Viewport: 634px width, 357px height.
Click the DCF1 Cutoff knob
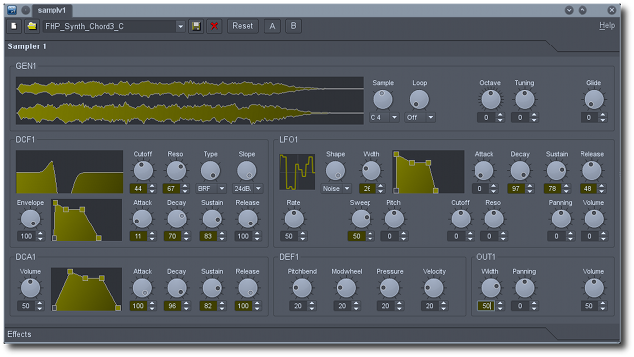pos(143,171)
